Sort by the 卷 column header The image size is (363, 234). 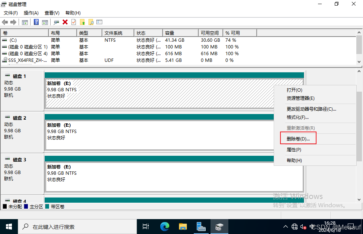(25, 33)
